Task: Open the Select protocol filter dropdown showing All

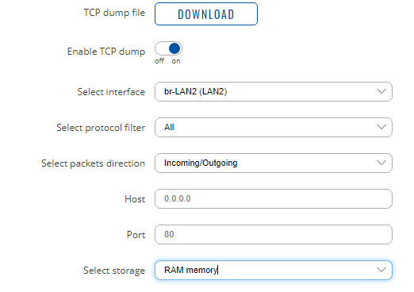Action: 274,127
